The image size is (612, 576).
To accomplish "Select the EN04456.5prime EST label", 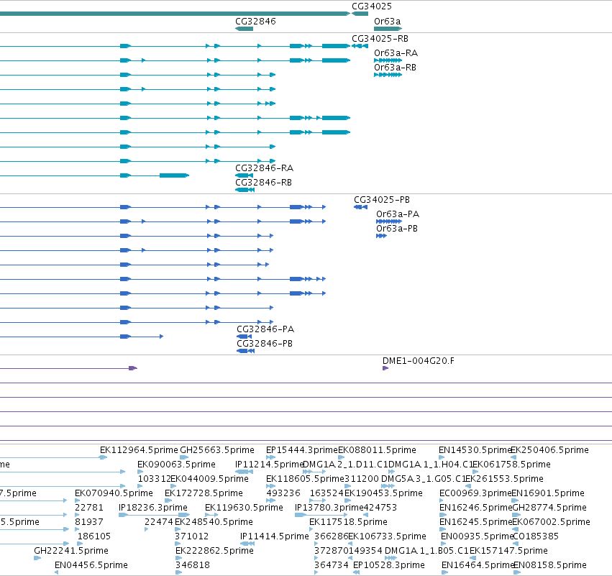I will [x=91, y=565].
